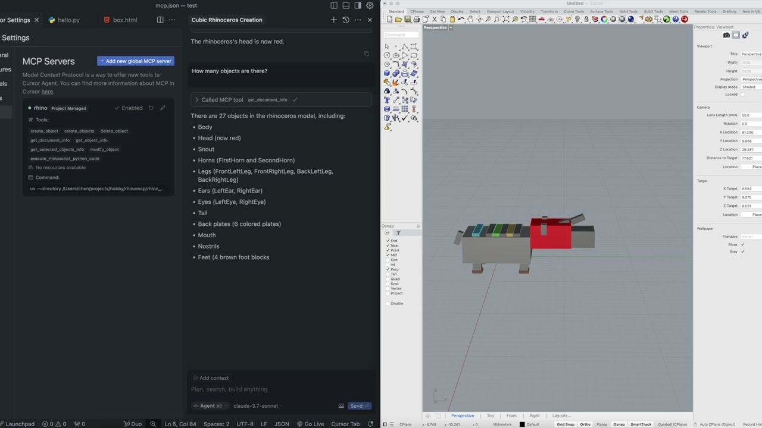Enable the Quad osnap checkbox
The image size is (762, 428).
pos(388,279)
